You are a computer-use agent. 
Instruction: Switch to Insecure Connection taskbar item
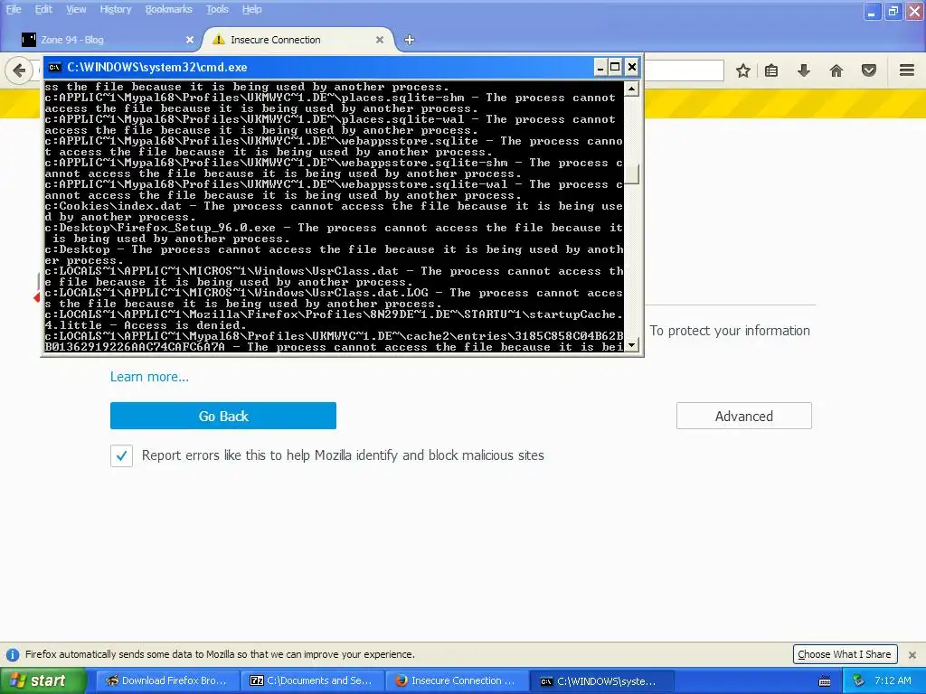pos(457,680)
